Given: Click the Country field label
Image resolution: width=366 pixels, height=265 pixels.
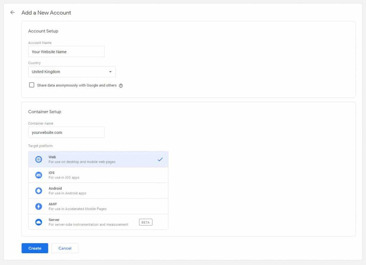Looking at the screenshot, I should point(34,63).
